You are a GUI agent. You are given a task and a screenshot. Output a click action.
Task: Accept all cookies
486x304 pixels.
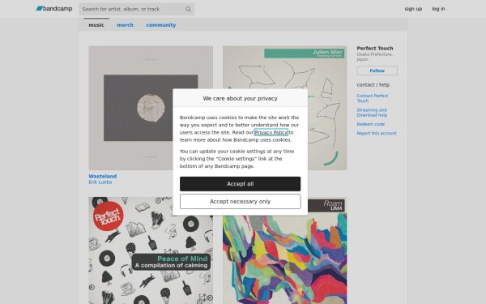pos(241,184)
